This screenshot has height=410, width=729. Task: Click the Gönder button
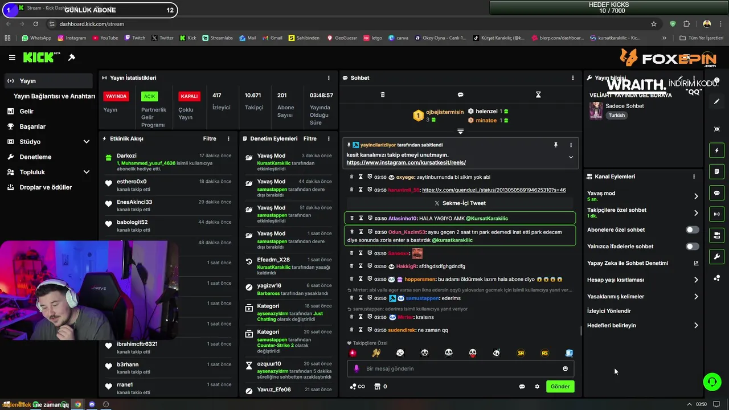[560, 387]
